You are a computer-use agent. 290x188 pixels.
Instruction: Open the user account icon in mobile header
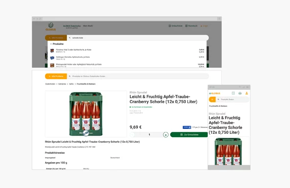tap(247, 93)
